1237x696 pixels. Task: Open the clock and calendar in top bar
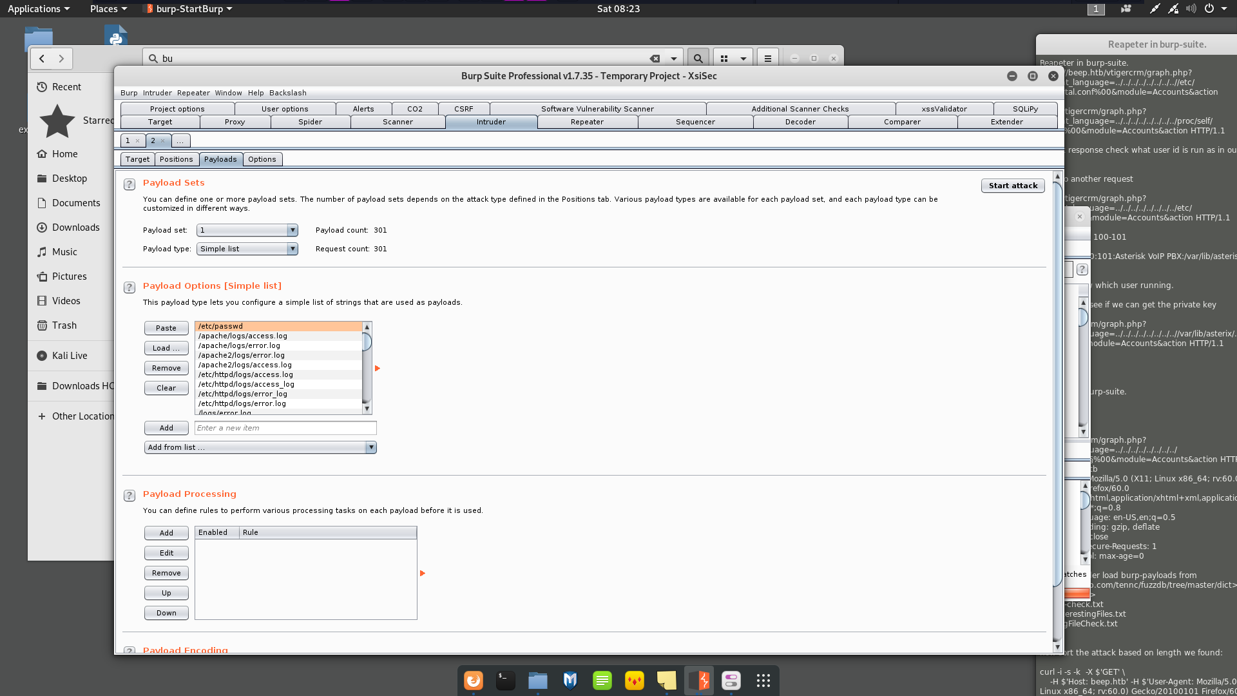618,9
